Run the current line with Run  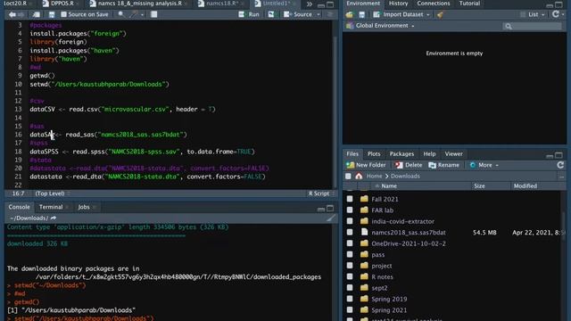(x=249, y=14)
